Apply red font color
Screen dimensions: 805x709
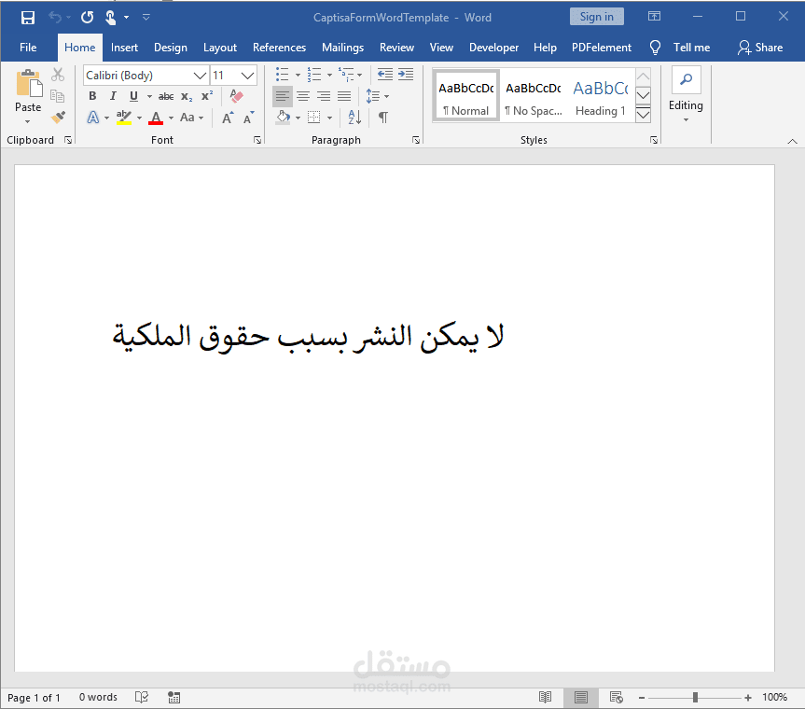pos(156,118)
